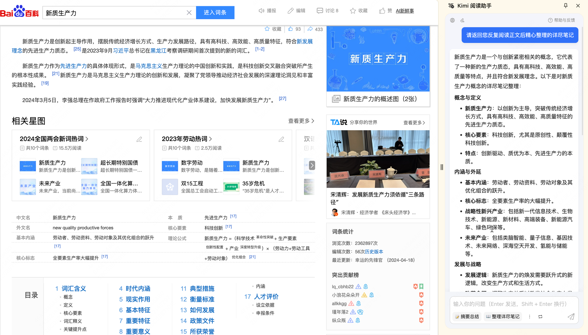Pin the Kimi 阅读助手 panel
Image resolution: width=588 pixels, height=335 pixels.
tap(566, 6)
